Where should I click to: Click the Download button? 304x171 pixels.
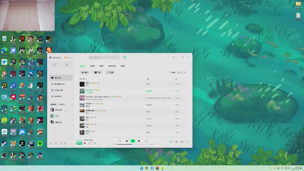pos(97,72)
